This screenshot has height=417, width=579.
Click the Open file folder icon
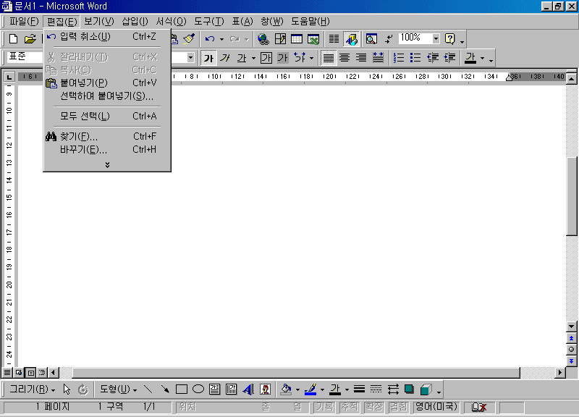[30, 39]
